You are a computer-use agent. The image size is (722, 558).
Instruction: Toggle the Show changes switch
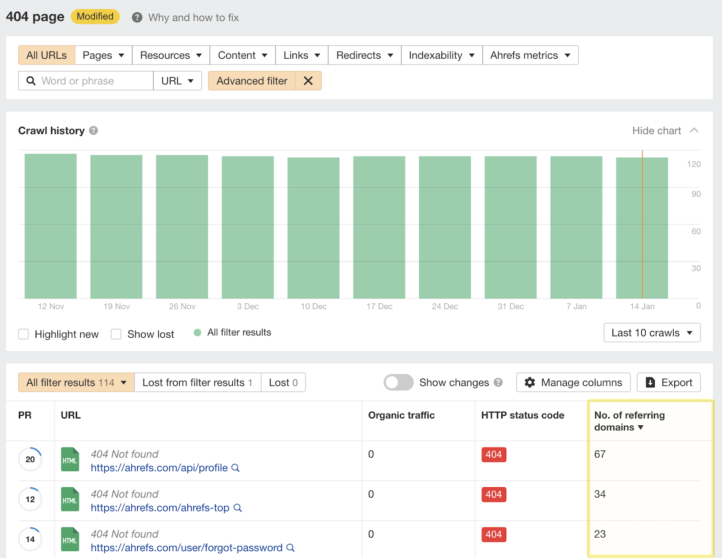[x=398, y=382]
